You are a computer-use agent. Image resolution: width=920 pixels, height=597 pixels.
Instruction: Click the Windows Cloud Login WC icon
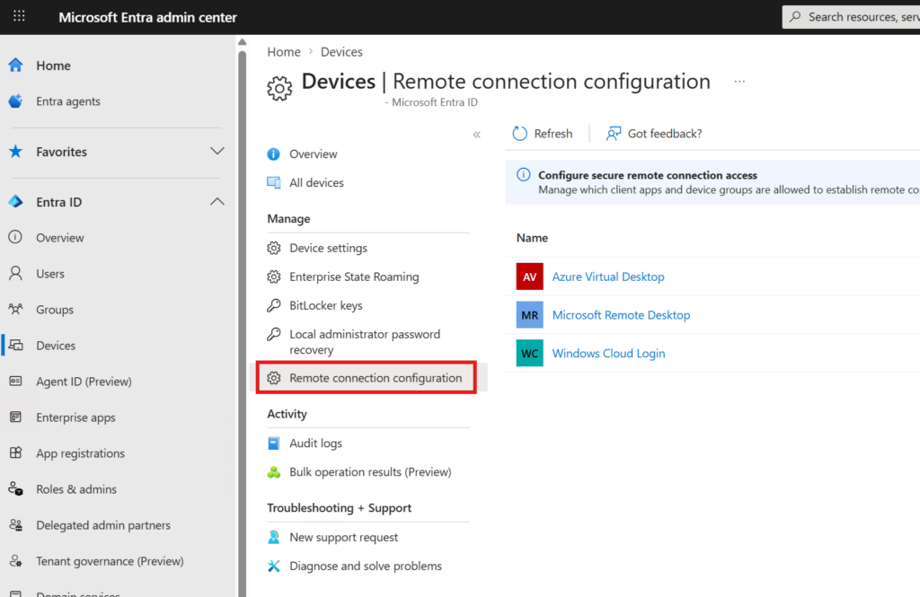pyautogui.click(x=529, y=353)
